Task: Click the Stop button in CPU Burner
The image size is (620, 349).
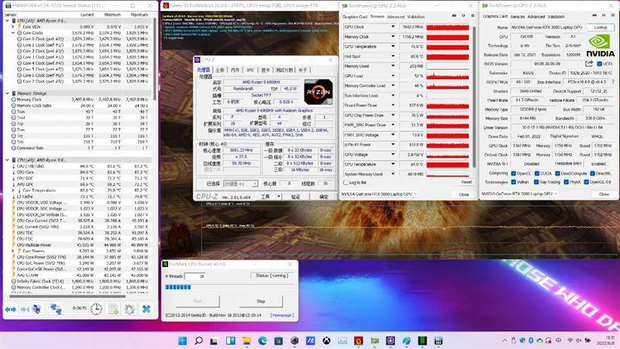Action: point(260,301)
